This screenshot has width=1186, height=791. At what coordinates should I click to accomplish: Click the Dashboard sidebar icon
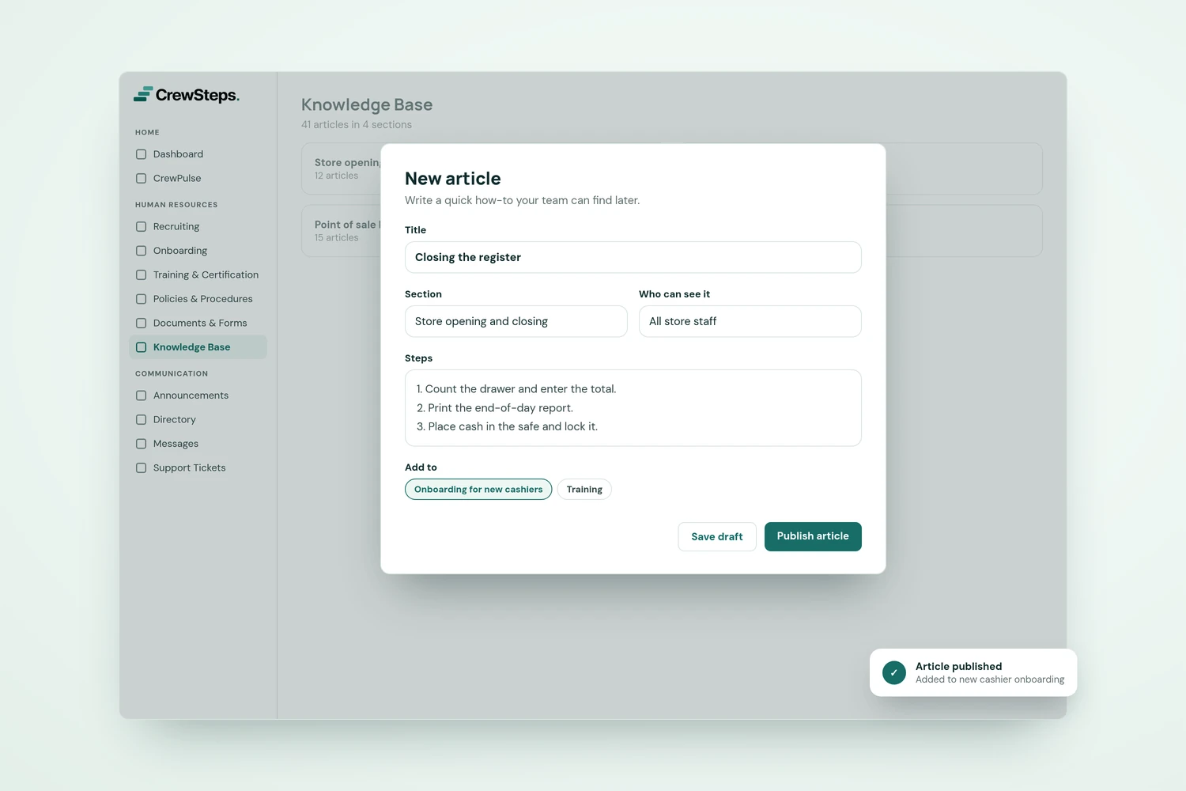pyautogui.click(x=141, y=154)
